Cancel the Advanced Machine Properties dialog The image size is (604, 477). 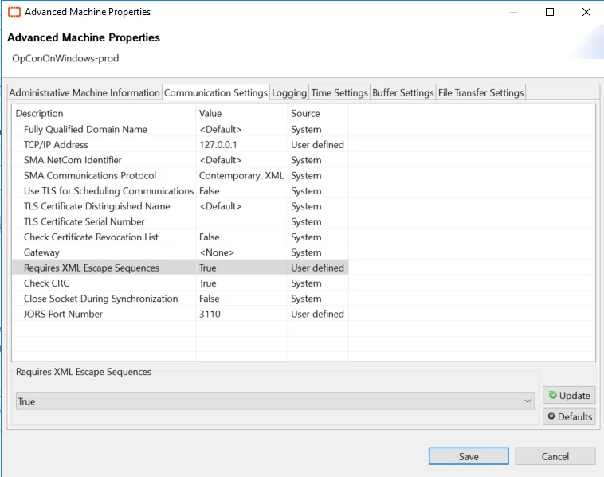(x=555, y=456)
